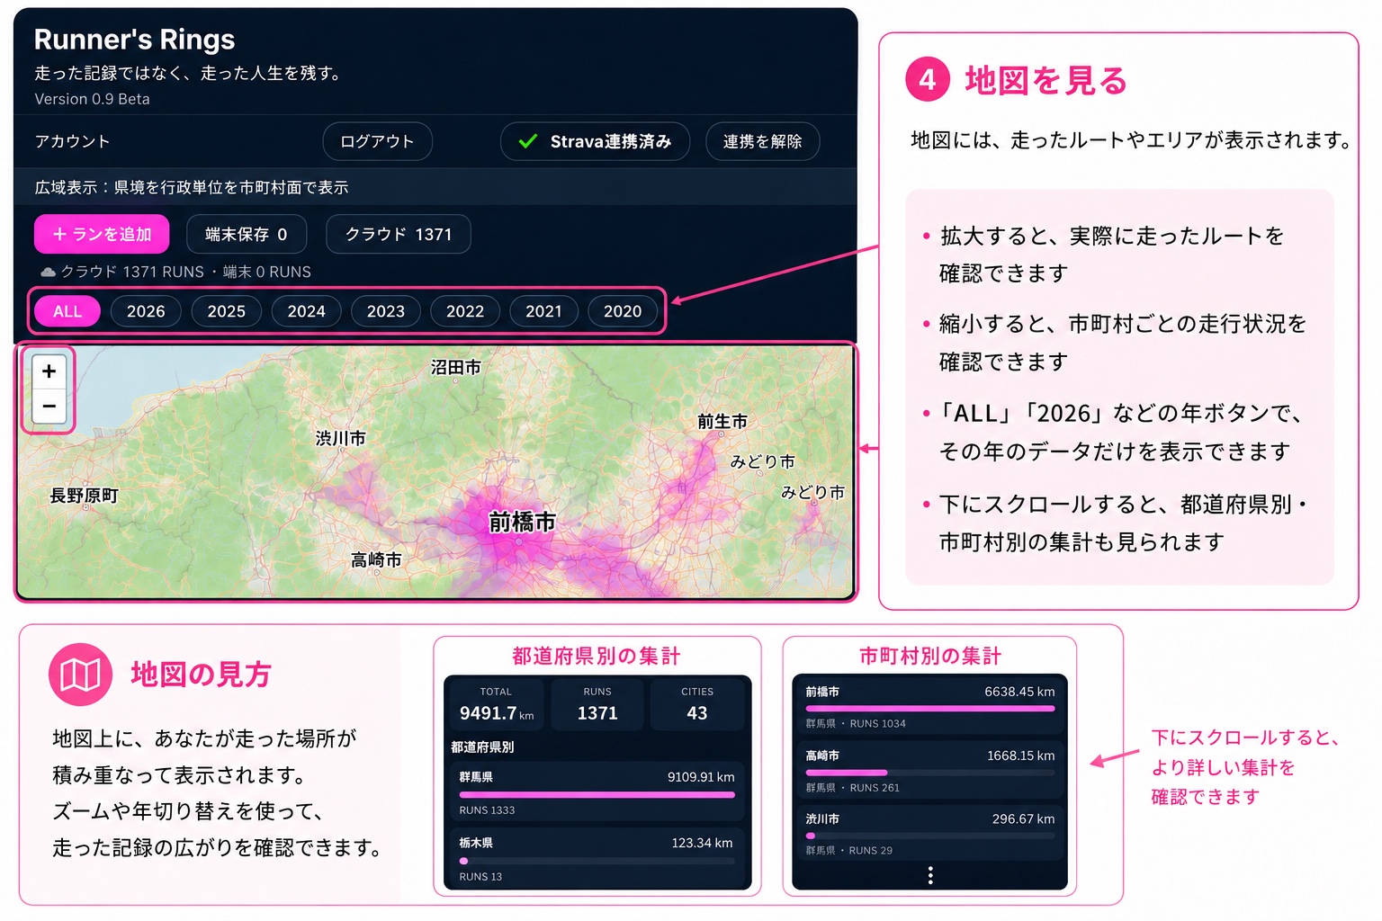The width and height of the screenshot is (1382, 921).
Task: Click the RUNS 1371 stat card
Action: point(597,704)
